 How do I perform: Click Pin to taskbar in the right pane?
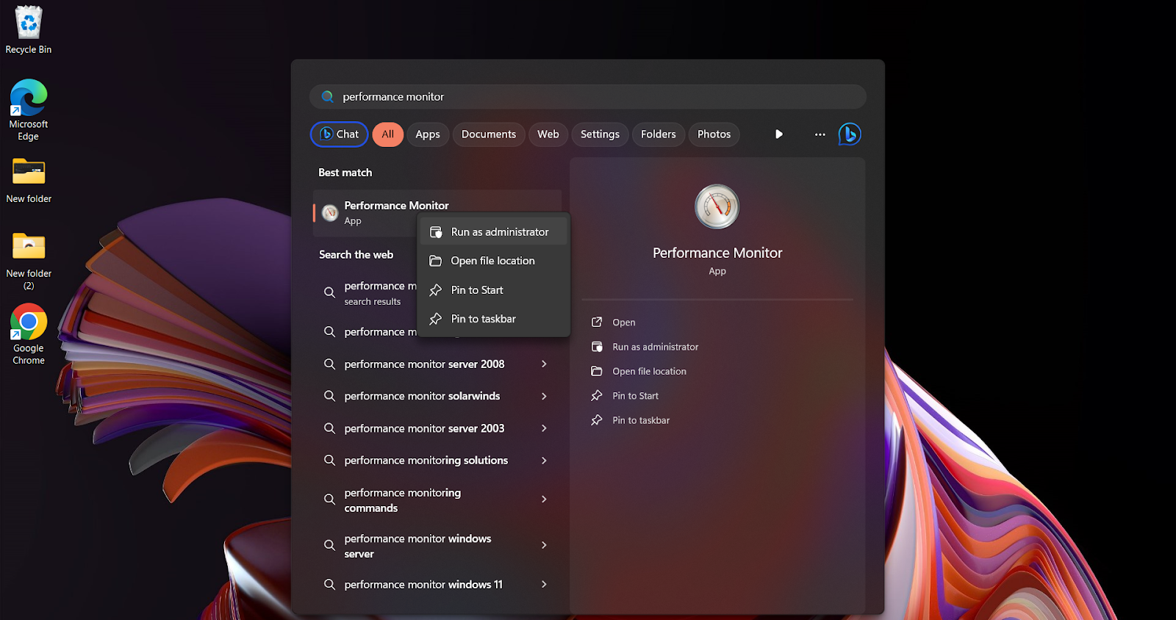click(x=641, y=420)
